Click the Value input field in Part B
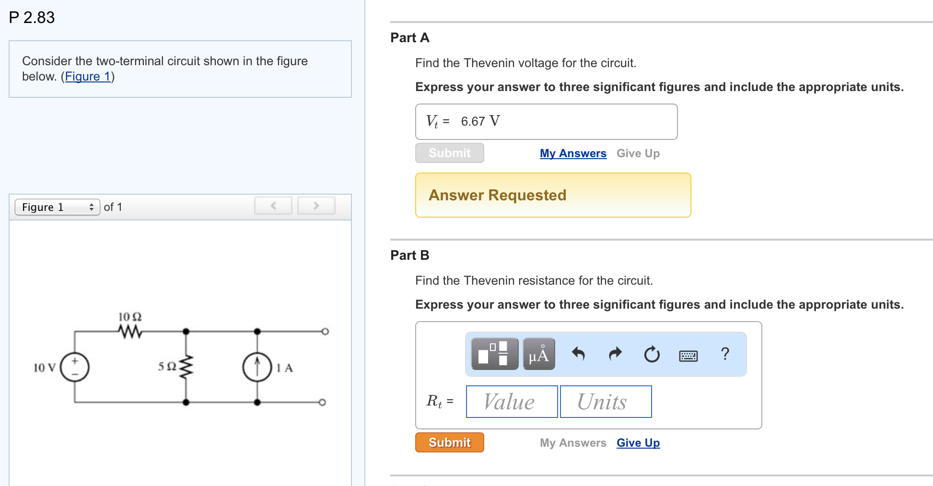933x486 pixels. pyautogui.click(x=511, y=402)
